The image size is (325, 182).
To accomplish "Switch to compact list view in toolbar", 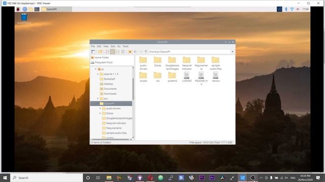I will click(118, 52).
